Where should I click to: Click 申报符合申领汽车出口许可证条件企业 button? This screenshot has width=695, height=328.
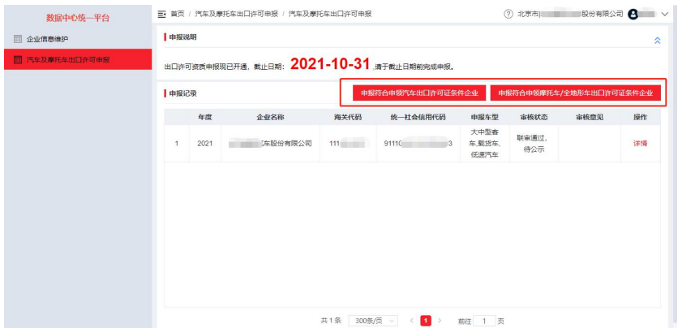point(419,93)
